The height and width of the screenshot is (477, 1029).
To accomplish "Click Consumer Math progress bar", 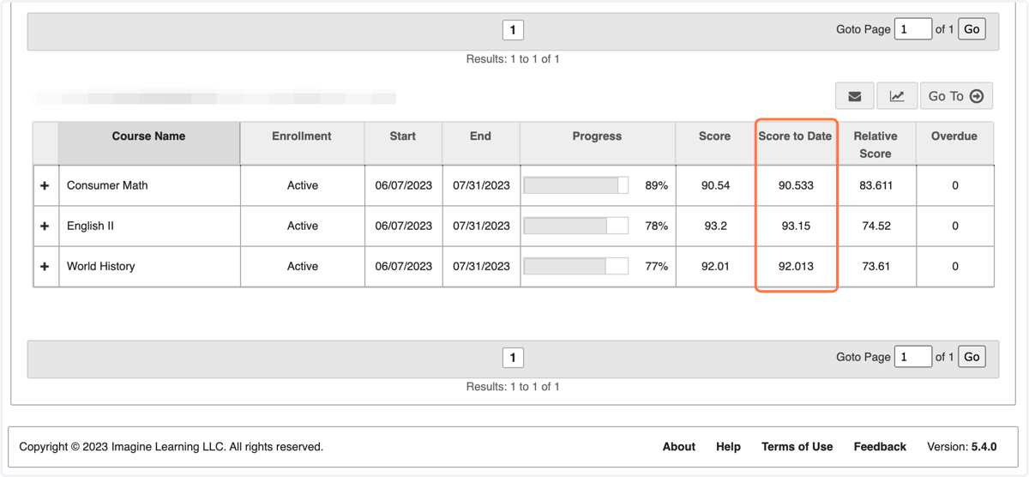I will pos(576,185).
